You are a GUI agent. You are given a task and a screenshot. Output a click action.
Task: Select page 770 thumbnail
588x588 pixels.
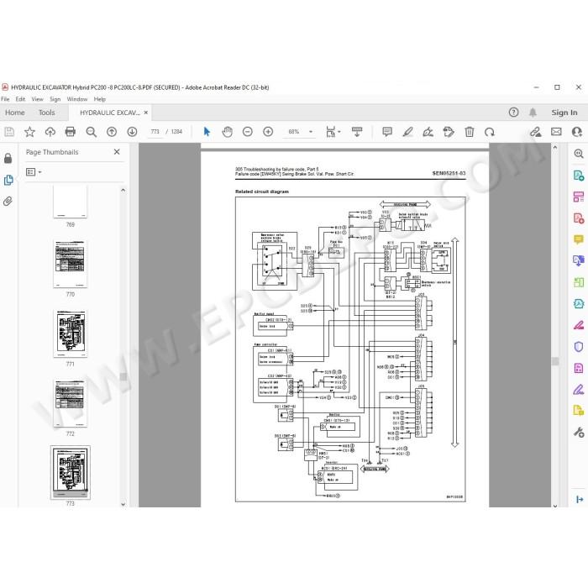tap(70, 264)
